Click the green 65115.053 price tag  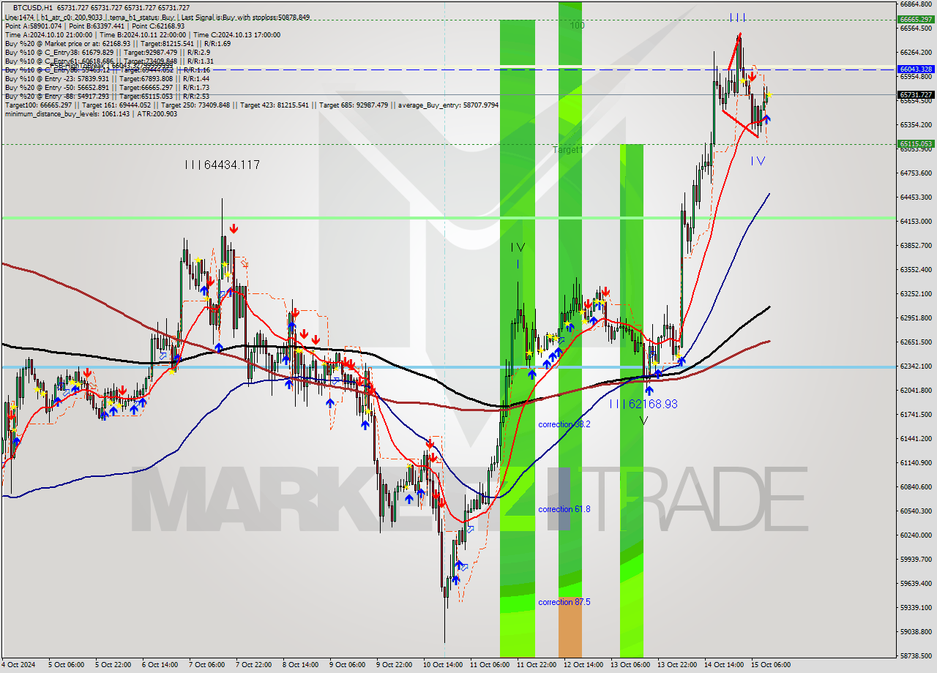(x=916, y=143)
